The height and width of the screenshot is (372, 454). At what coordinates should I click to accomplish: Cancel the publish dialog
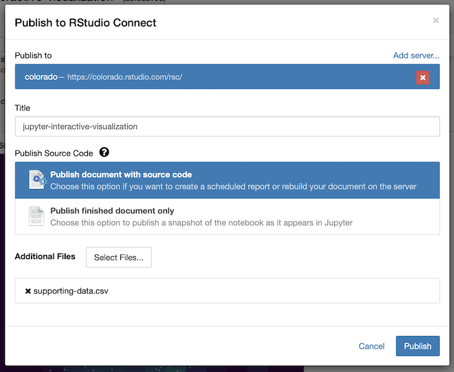pyautogui.click(x=372, y=346)
